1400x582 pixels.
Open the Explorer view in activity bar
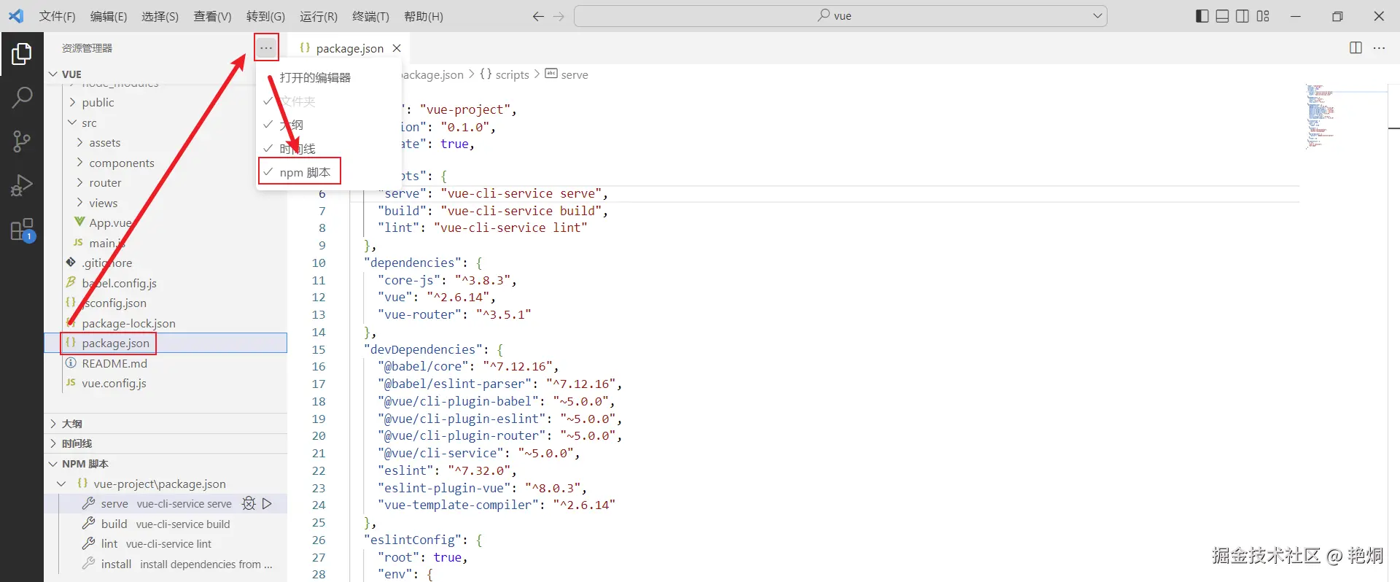pyautogui.click(x=22, y=53)
